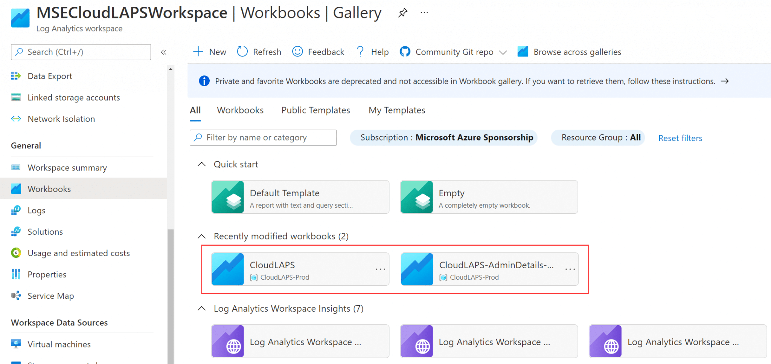The image size is (771, 364).
Task: Open the Service Map view
Action: (x=50, y=296)
